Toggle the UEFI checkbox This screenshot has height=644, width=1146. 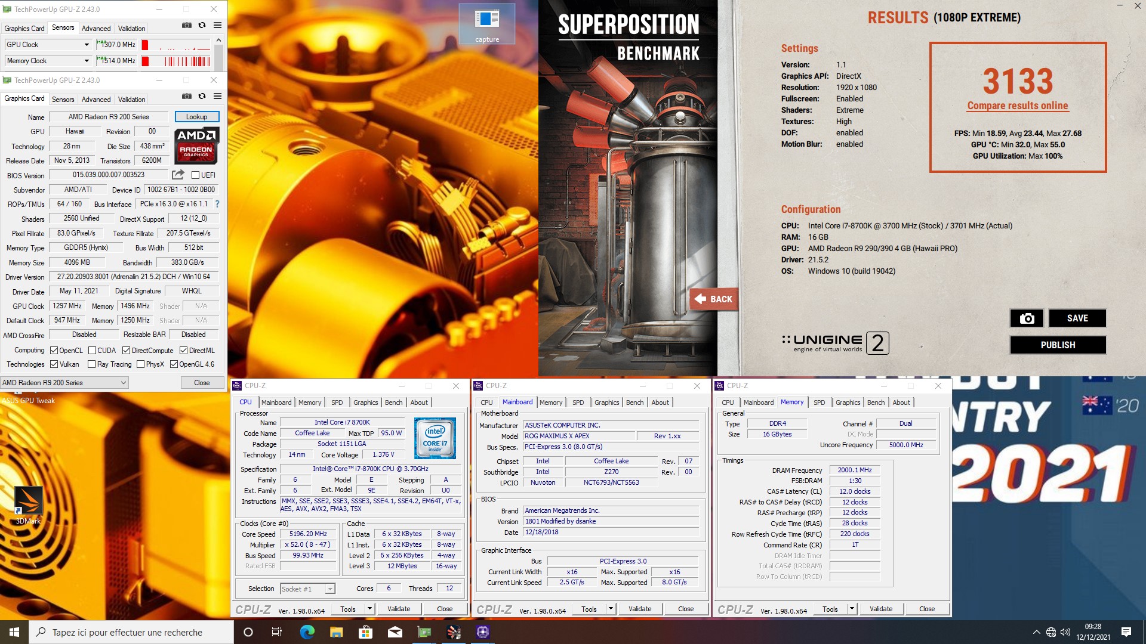pyautogui.click(x=195, y=175)
